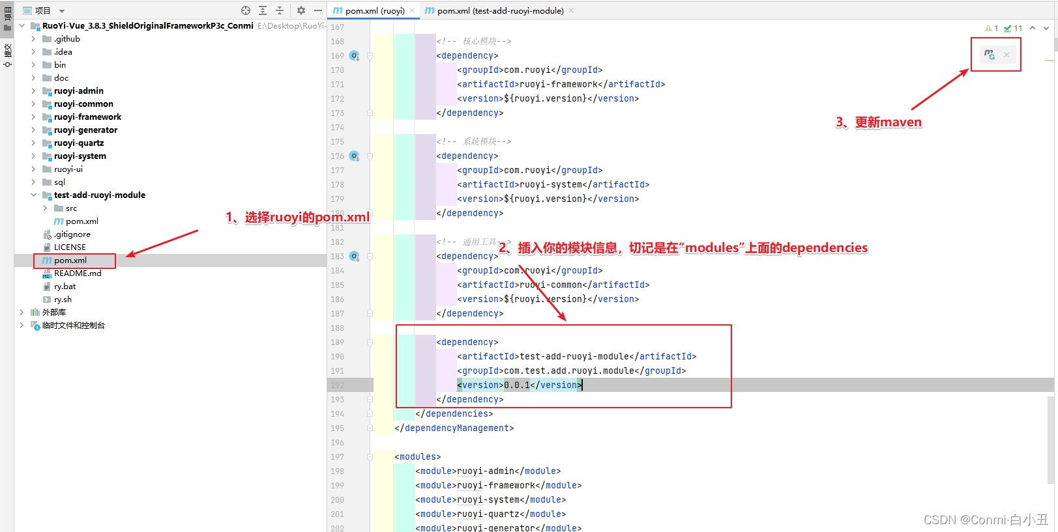Click the warnings count indicator in editor
The width and height of the screenshot is (1058, 532).
[x=992, y=28]
